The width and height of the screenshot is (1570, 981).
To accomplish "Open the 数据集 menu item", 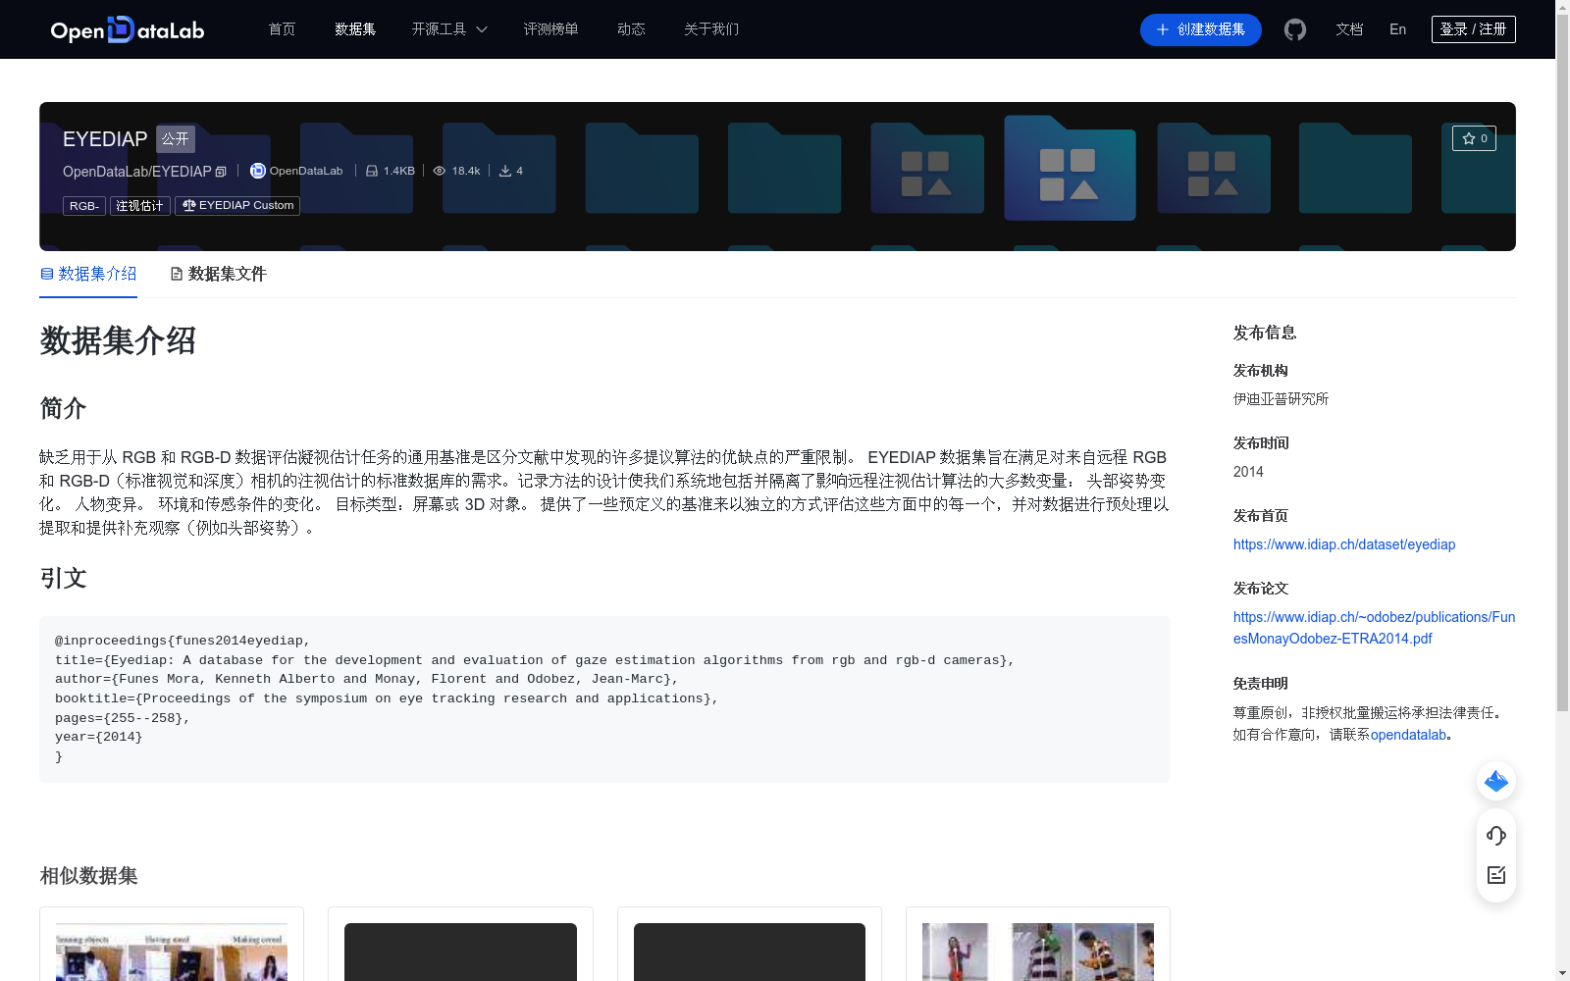I will point(355,29).
